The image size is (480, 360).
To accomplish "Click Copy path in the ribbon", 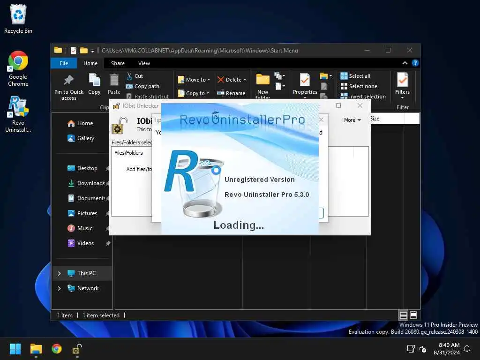I will click(142, 86).
